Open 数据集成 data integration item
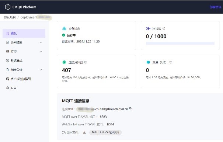Screen dimensions: 223x142 click(24, 60)
